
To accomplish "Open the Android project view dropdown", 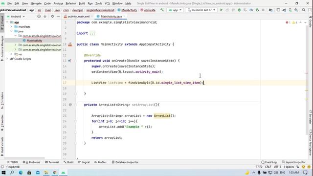I will click(x=16, y=16).
